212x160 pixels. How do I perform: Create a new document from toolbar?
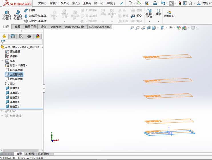coord(130,3)
